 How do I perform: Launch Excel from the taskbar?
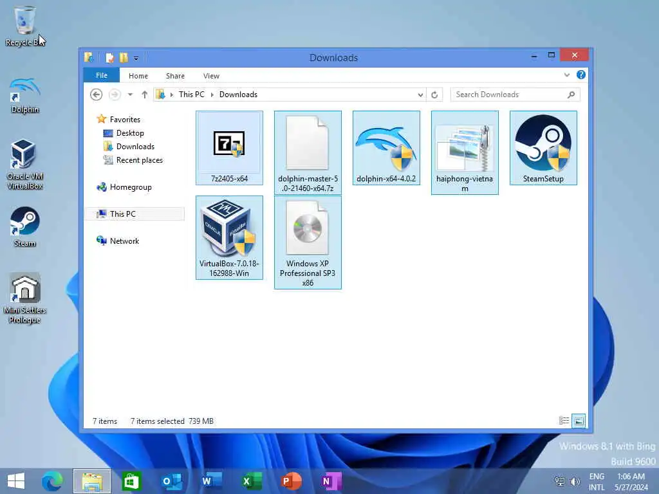[x=252, y=481]
